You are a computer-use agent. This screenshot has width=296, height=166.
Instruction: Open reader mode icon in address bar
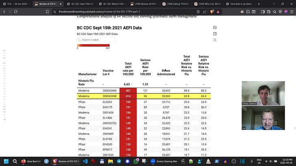(x=198, y=12)
